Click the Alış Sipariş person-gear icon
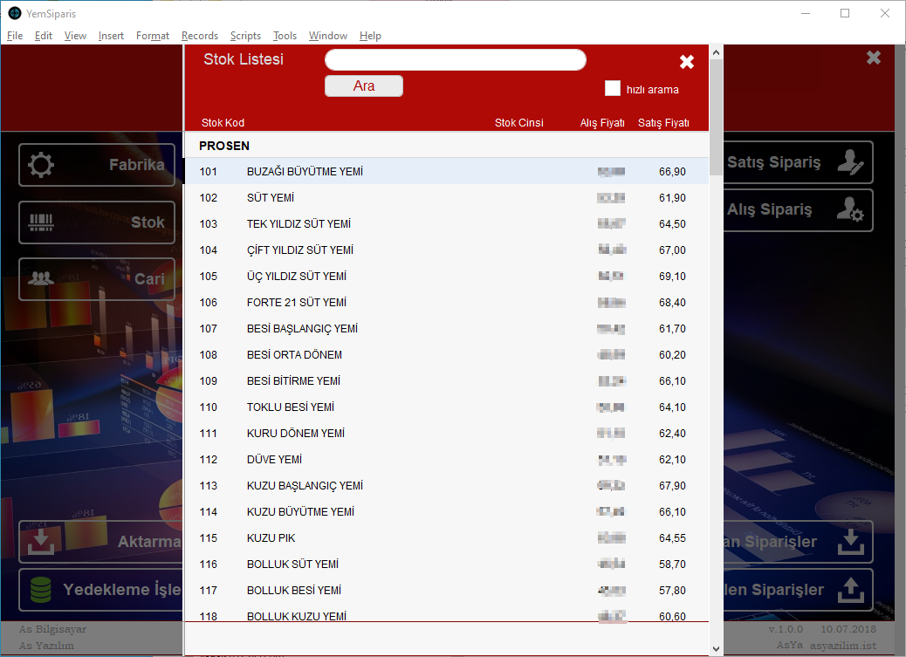 [850, 209]
